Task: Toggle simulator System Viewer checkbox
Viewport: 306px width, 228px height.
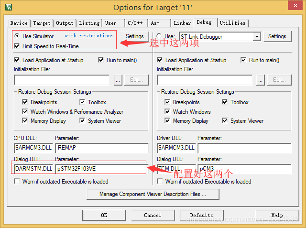Action: [82, 120]
